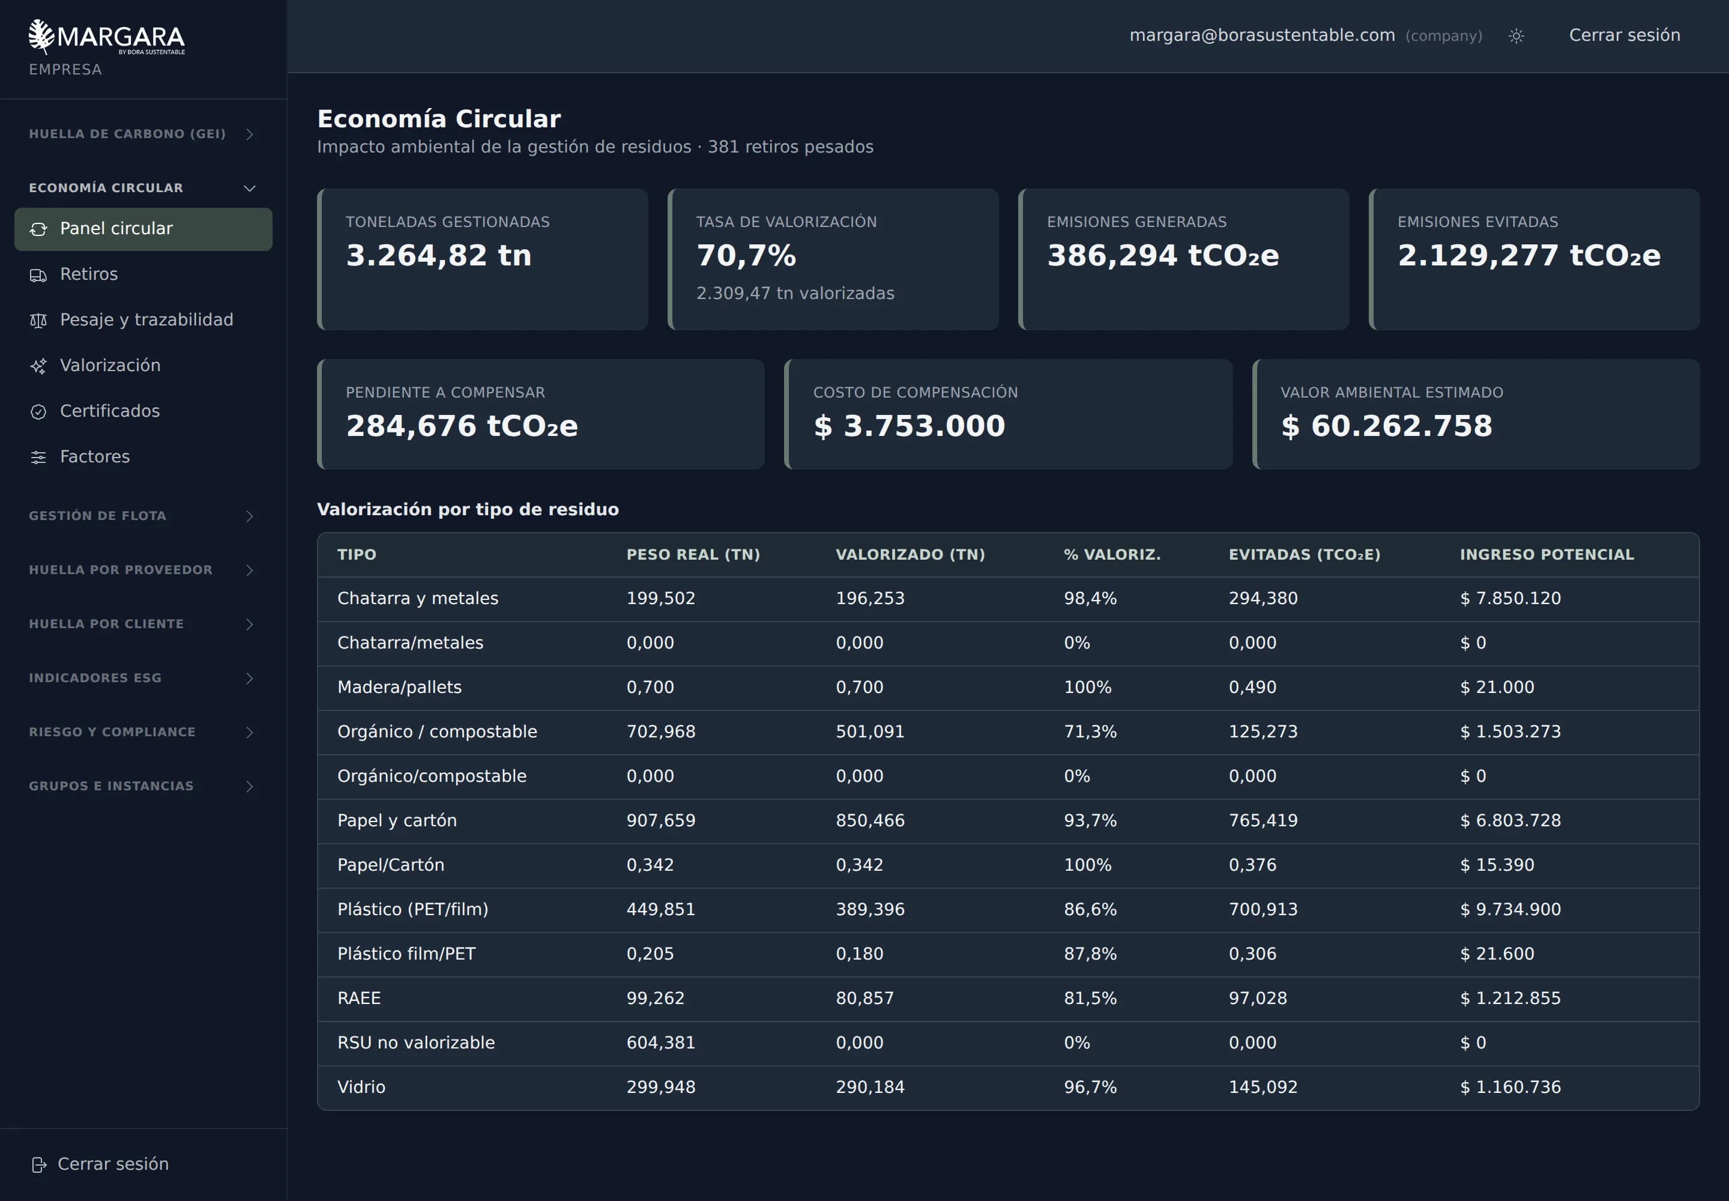
Task: Click the 604,381 peso real value
Action: tap(660, 1043)
